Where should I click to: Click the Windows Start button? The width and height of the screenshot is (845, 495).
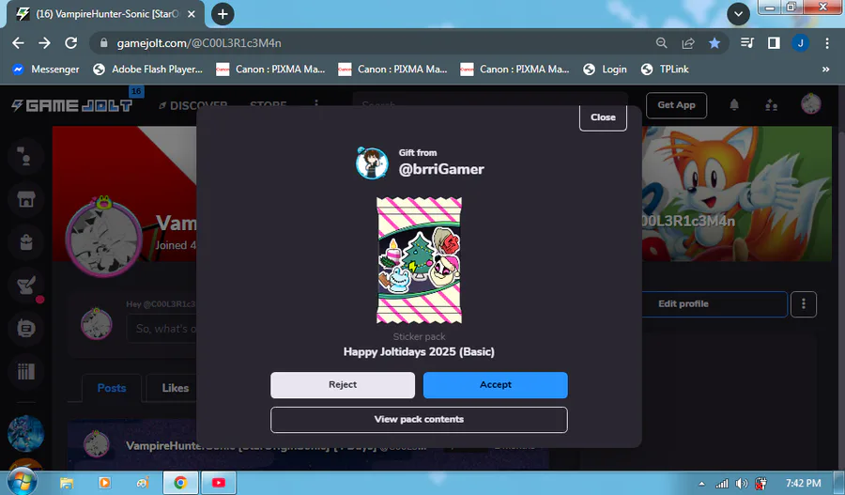[23, 482]
